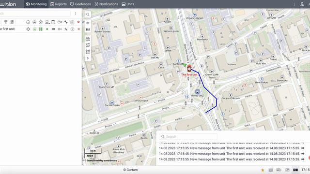310x174 pixels.
Task: Open the user account icon
Action: 302,4
